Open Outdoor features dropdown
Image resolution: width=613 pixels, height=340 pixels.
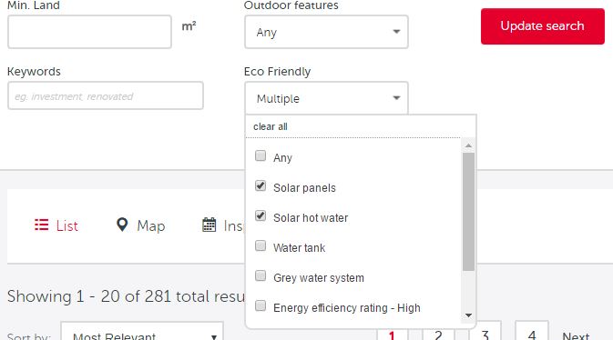[326, 32]
